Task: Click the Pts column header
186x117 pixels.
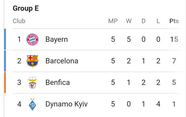Action: coord(174,21)
